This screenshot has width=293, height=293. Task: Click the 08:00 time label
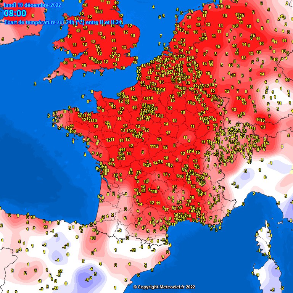pos(15,14)
